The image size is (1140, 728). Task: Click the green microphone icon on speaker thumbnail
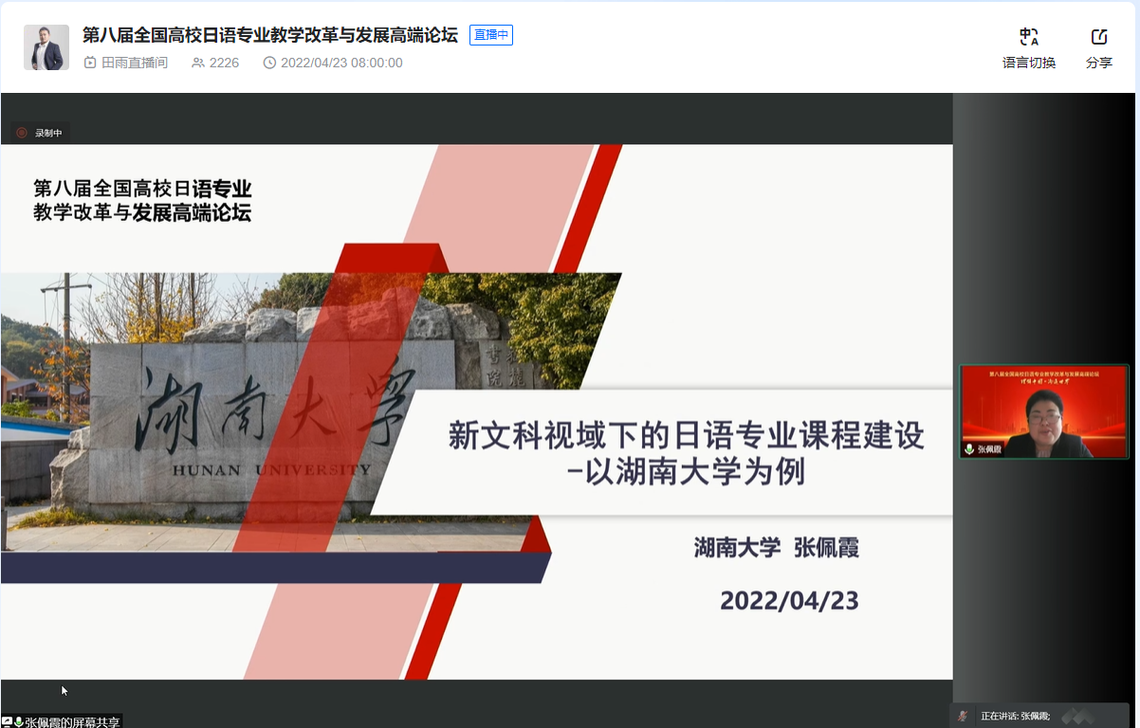pos(969,449)
